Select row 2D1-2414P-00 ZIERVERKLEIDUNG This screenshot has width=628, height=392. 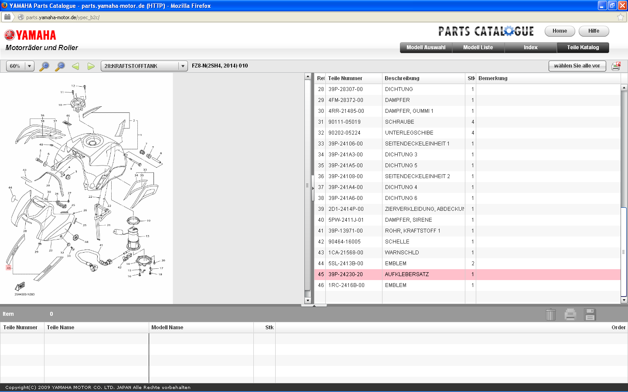point(467,209)
